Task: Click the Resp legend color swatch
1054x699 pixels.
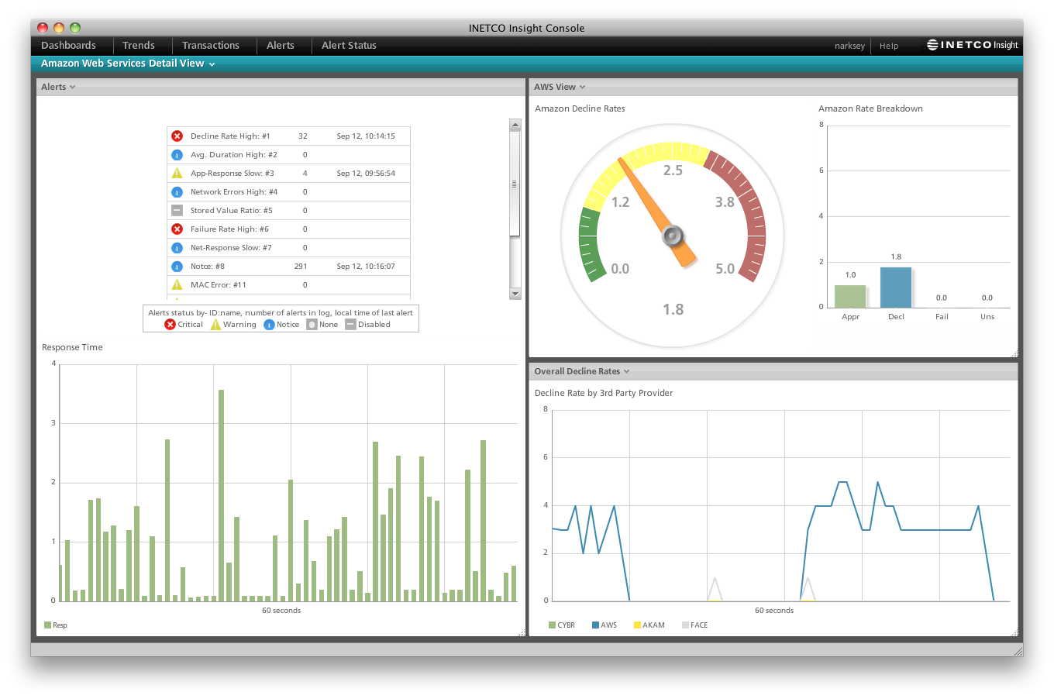Action: click(x=47, y=625)
